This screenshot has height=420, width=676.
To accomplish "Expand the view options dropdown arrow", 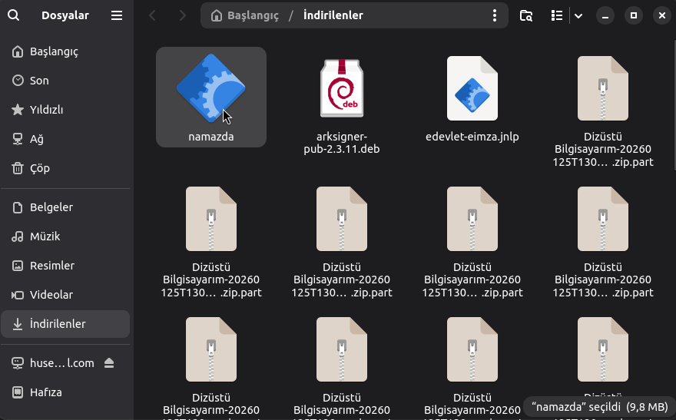I will pos(578,15).
